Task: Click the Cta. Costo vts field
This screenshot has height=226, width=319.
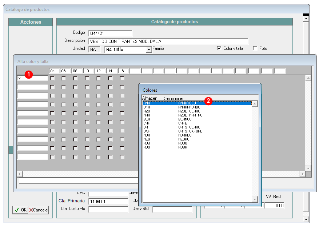Action: pos(108,209)
